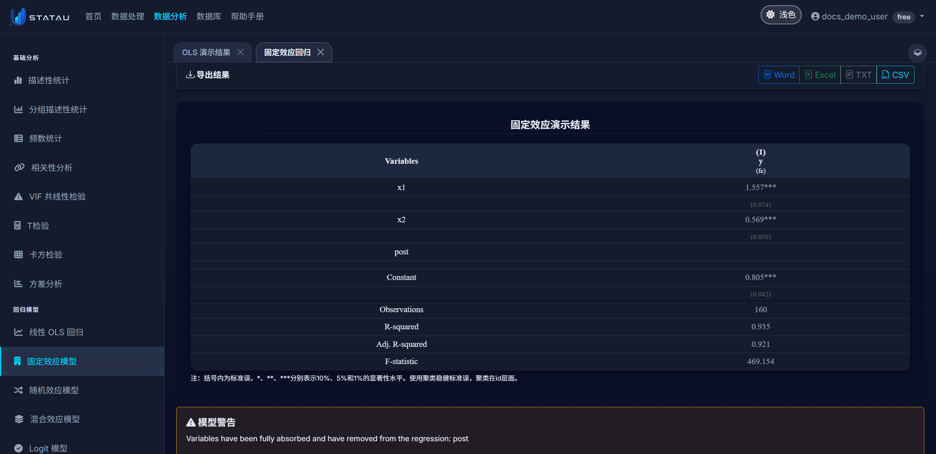Click the docs_demo_user username
Screen dimensions: 936x454
pos(854,16)
